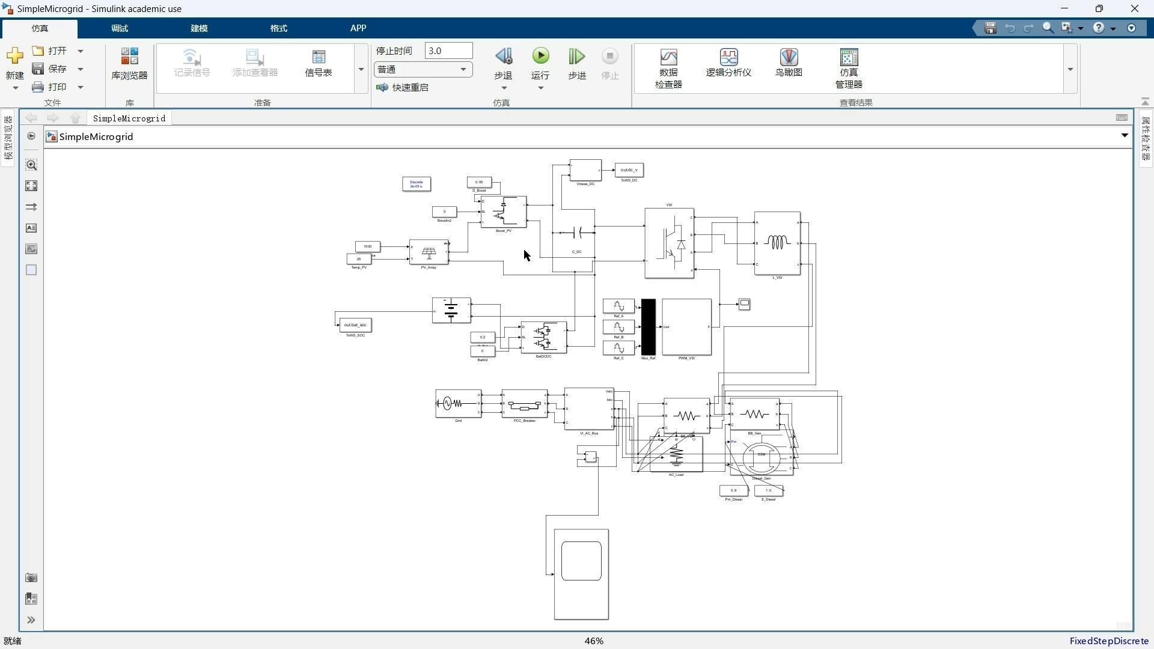This screenshot has height=649, width=1154.
Task: Click the Stop Time (停止时间) input field
Action: pos(448,51)
